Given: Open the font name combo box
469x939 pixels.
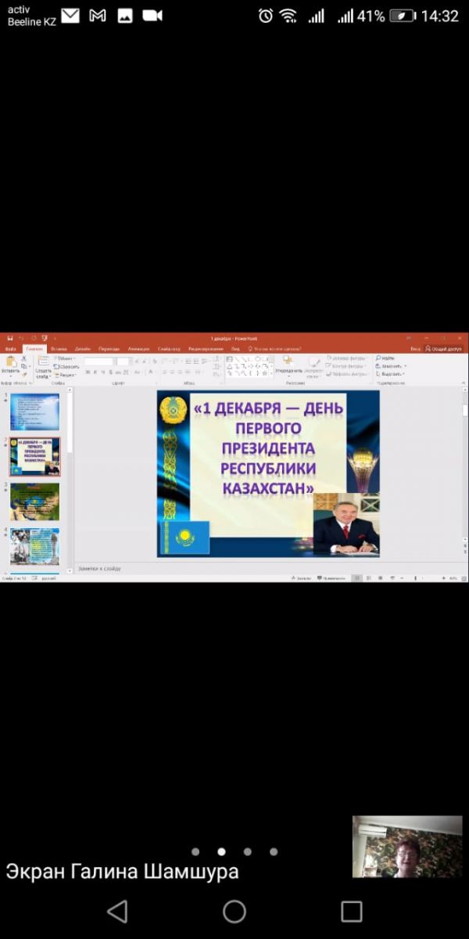Looking at the screenshot, I should coord(99,361).
